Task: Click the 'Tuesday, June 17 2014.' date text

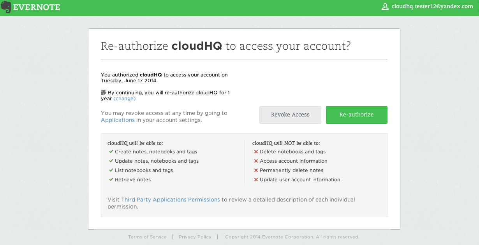Action: tap(129, 81)
